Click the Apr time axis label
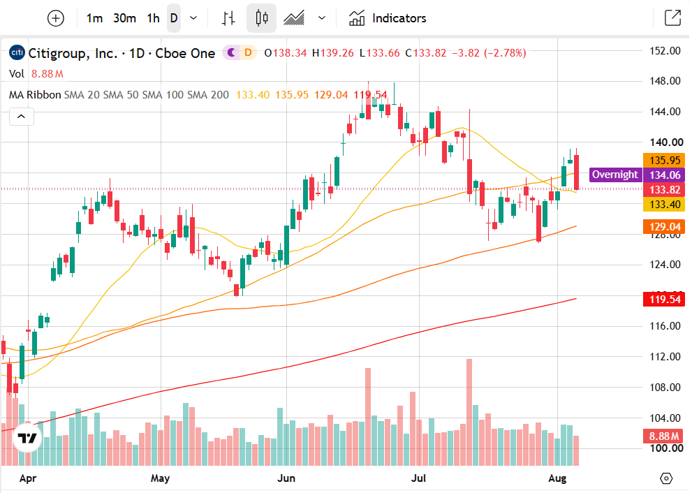Image resolution: width=692 pixels, height=493 pixels. 28,478
